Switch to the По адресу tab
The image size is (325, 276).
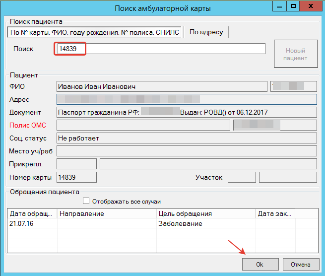tap(206, 32)
